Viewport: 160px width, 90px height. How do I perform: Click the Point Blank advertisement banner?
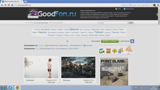coord(114,71)
